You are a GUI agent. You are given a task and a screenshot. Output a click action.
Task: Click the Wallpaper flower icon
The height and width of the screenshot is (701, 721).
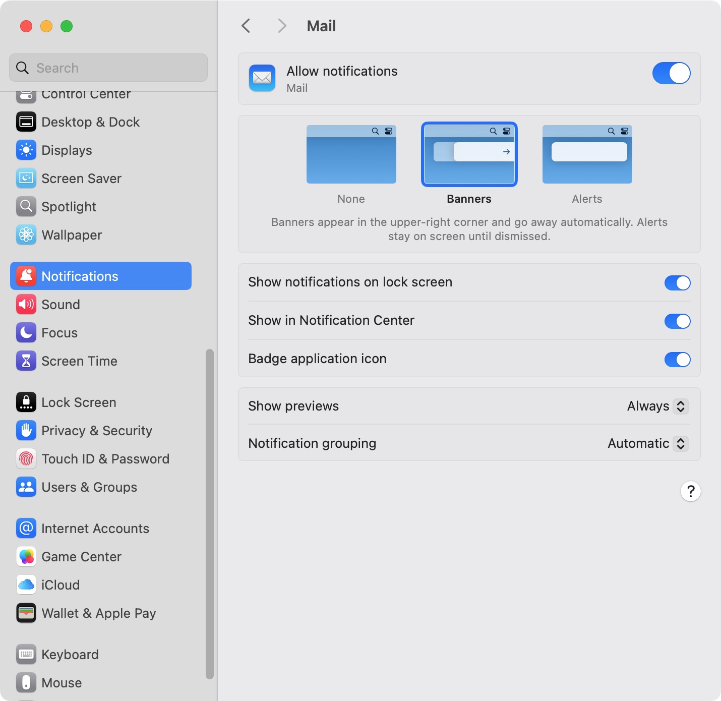[x=26, y=235]
